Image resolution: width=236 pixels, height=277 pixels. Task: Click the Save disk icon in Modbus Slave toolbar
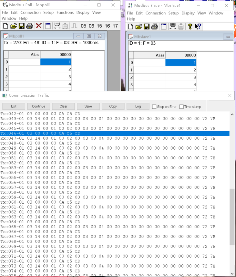pyautogui.click(x=147, y=27)
